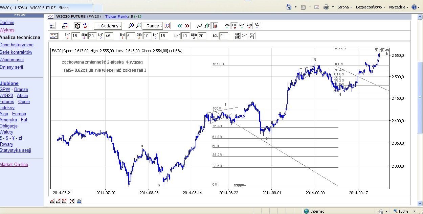Click the blue print chart icon below graph

(79, 201)
